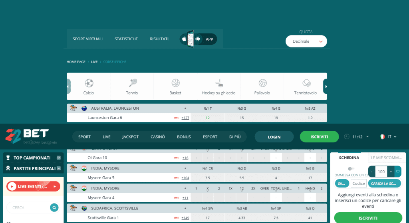409x223 pixels.
Task: Open the Tennistavolo sport icon
Action: [306, 83]
